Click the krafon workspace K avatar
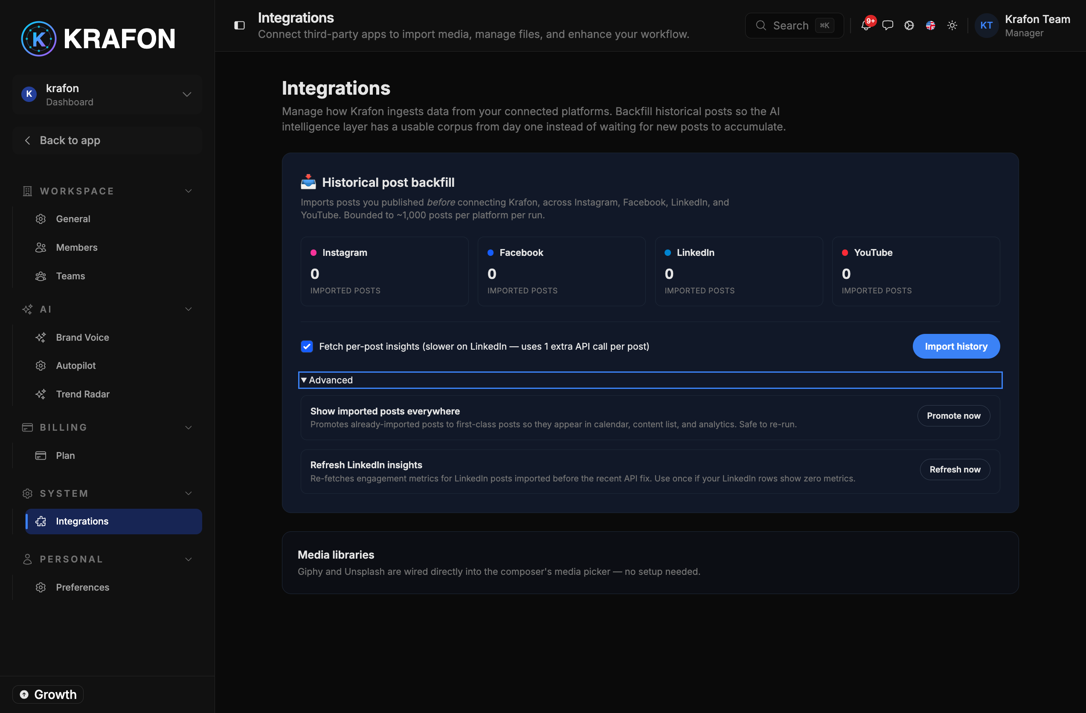 click(29, 94)
